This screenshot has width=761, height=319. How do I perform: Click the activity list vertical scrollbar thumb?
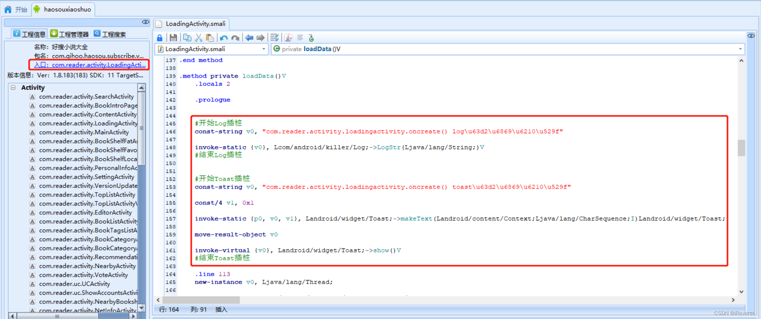point(141,128)
